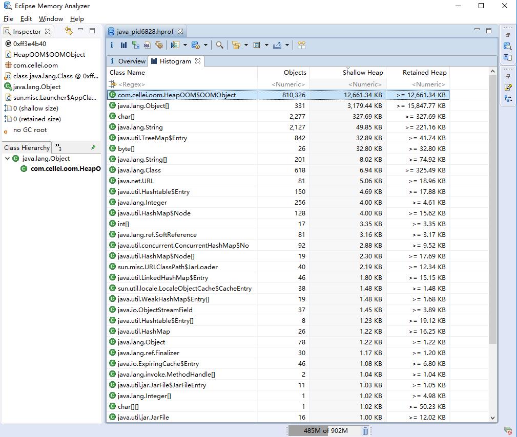Create a histogram via toolbar bar-chart icon
The height and width of the screenshot is (437, 517).
[x=123, y=45]
